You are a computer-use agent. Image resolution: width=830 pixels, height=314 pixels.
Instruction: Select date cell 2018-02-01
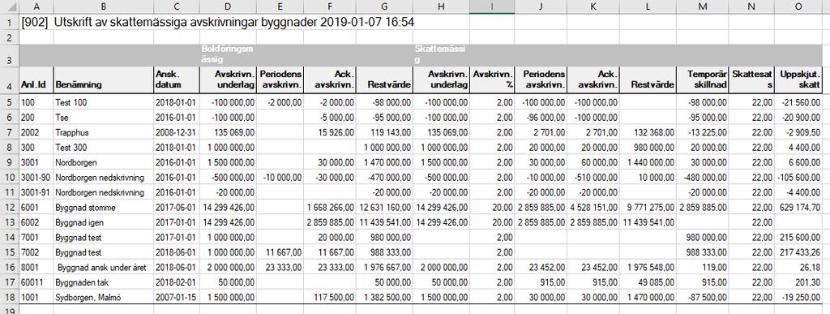[176, 282]
